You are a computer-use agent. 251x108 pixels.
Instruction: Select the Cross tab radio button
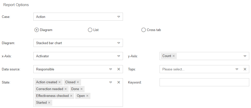(x=144, y=30)
